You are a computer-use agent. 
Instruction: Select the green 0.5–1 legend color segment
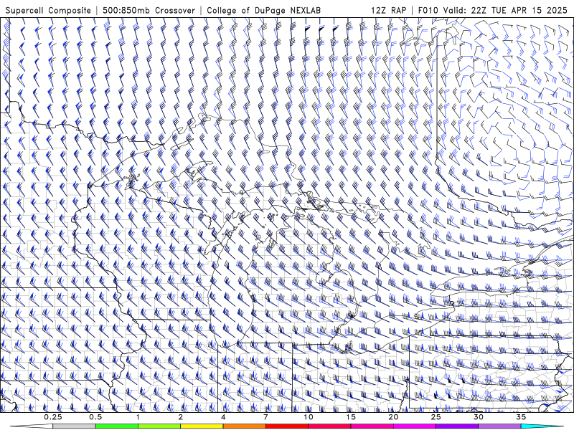click(x=117, y=426)
